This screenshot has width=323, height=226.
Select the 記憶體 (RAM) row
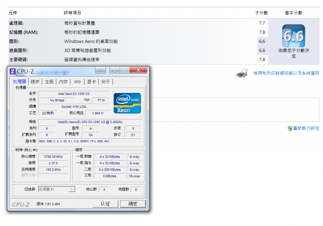(138, 32)
